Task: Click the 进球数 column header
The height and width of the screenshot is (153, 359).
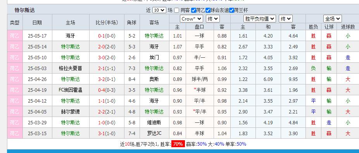Action: (x=348, y=27)
